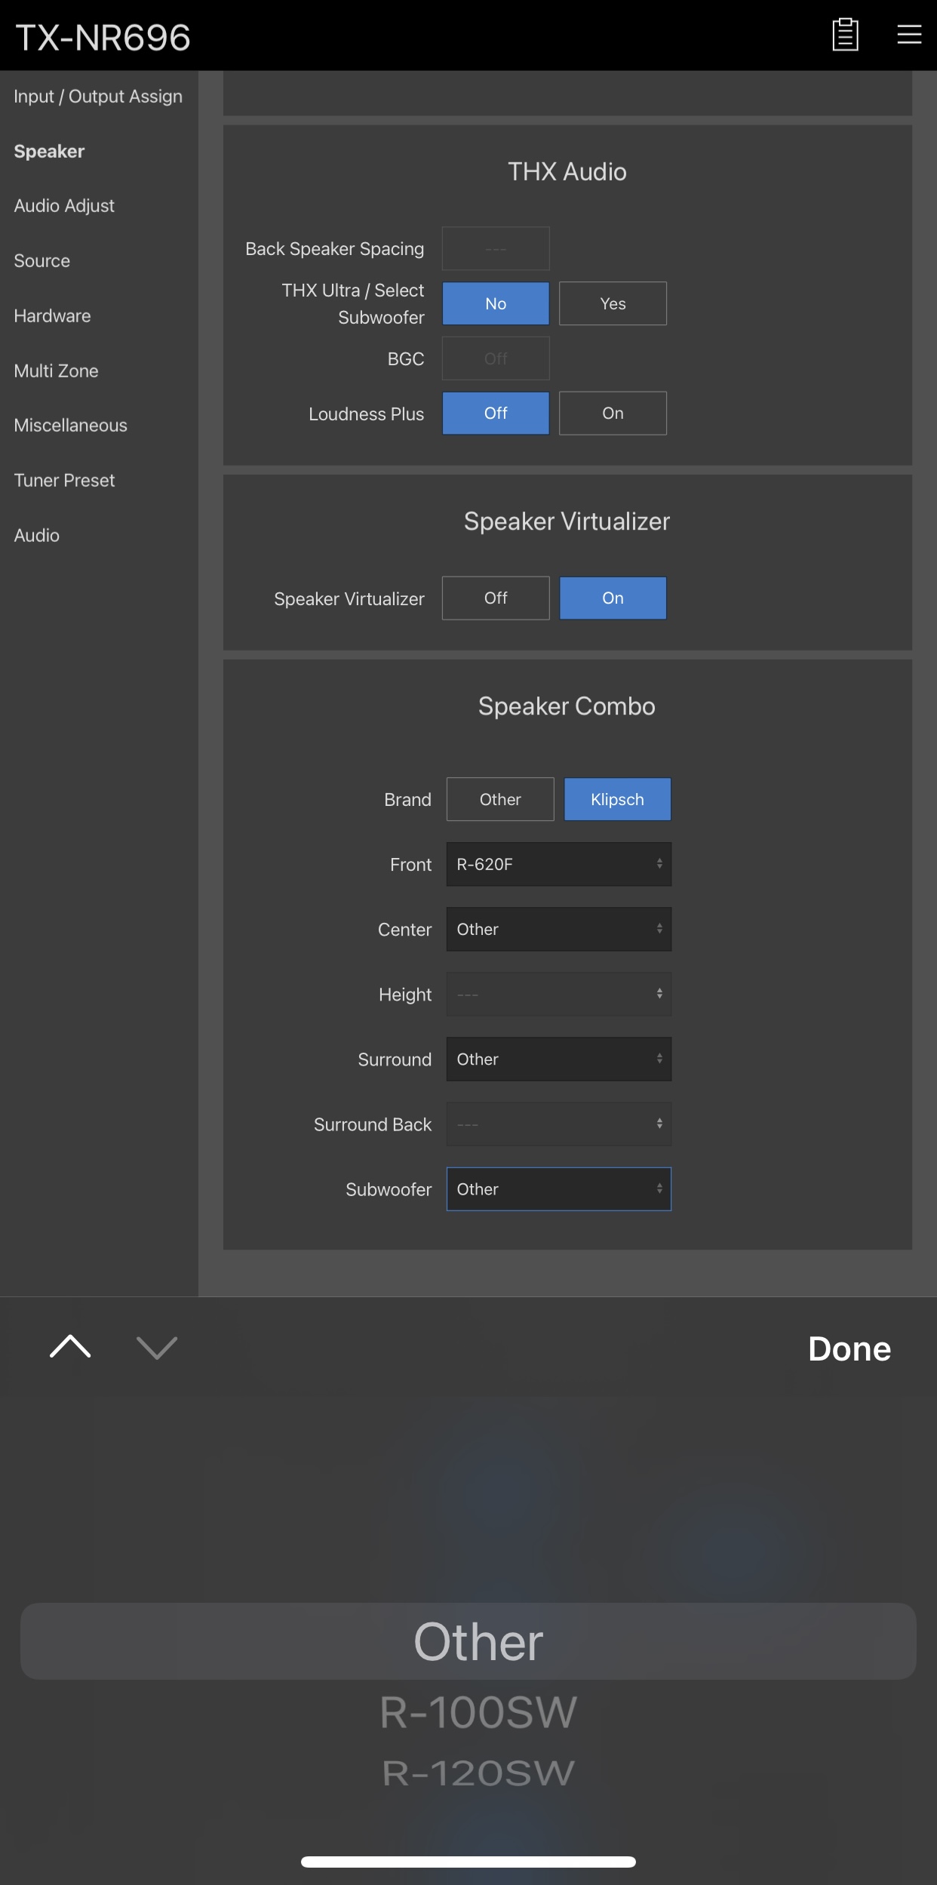
Task: Open the Surround speaker dropdown
Action: (x=558, y=1059)
